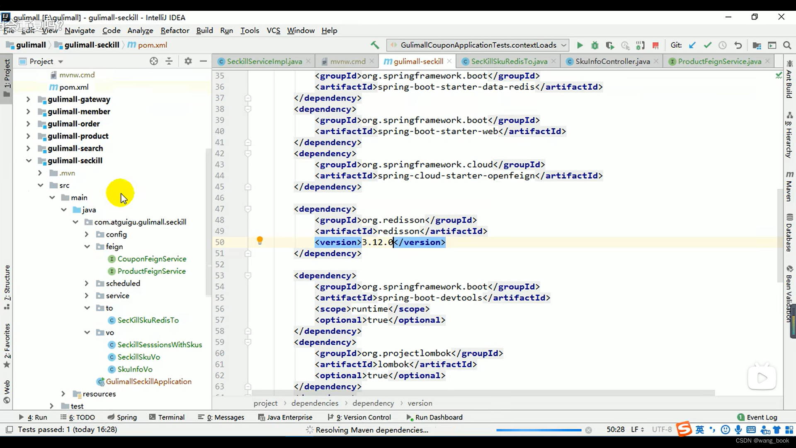Collapse the feign package folder
This screenshot has width=796, height=448.
[x=87, y=246]
